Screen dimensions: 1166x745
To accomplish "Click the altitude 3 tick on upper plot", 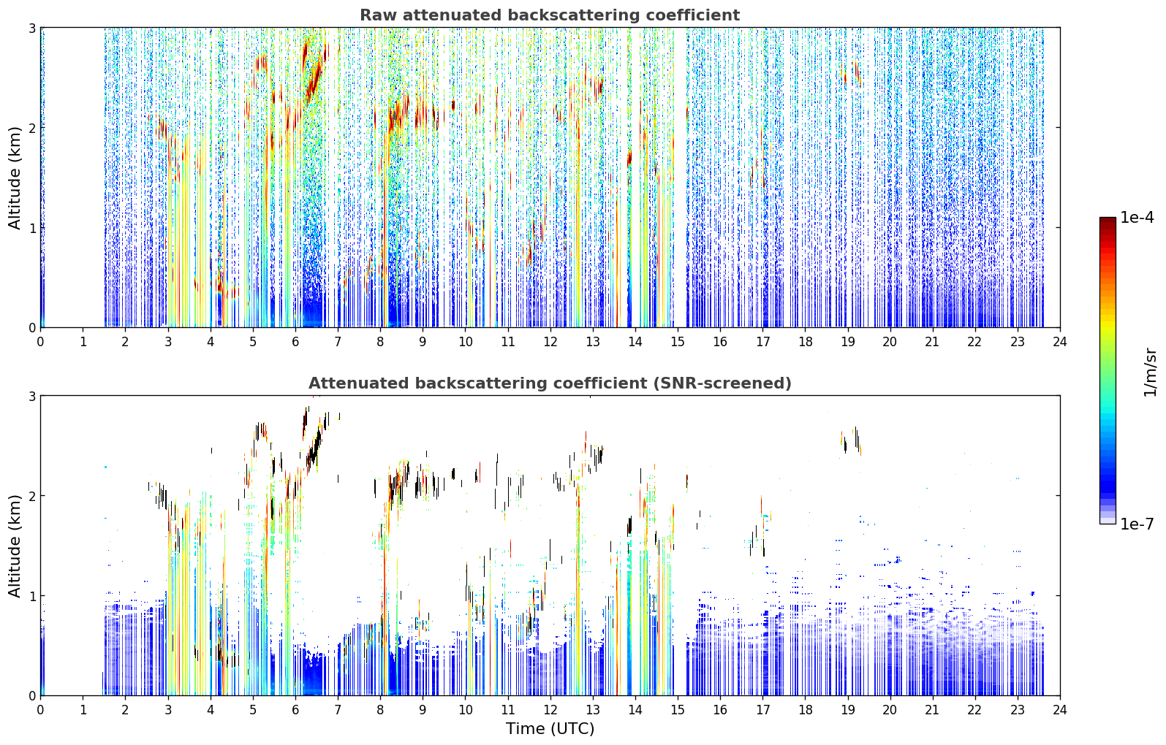I will [x=32, y=28].
